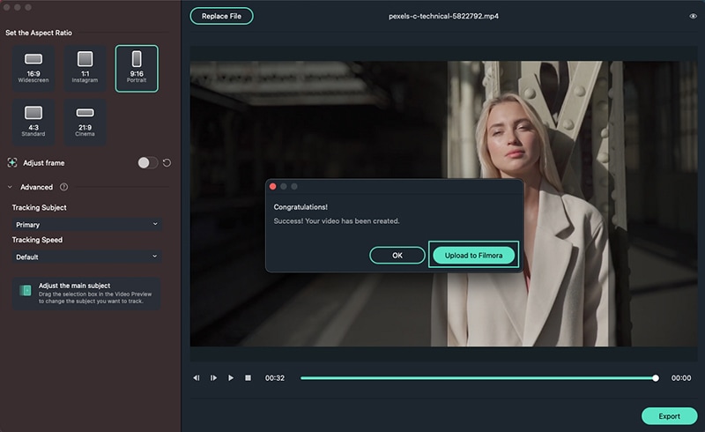Click the Replace File button
Viewport: 705px width, 432px height.
[221, 16]
